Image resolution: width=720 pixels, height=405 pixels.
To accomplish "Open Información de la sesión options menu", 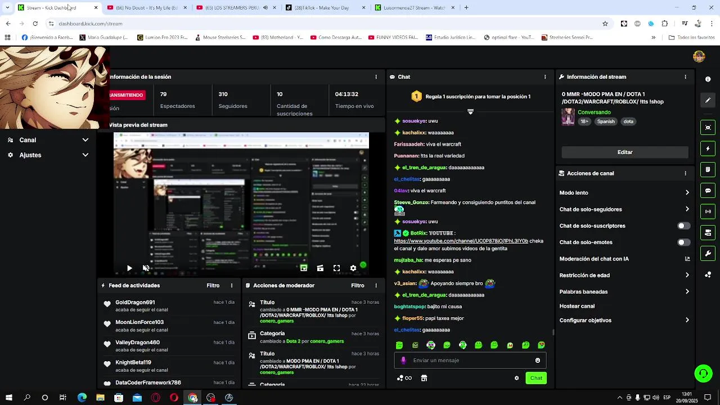I will (376, 77).
